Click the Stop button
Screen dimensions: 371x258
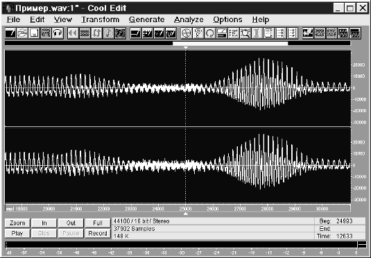click(44, 234)
